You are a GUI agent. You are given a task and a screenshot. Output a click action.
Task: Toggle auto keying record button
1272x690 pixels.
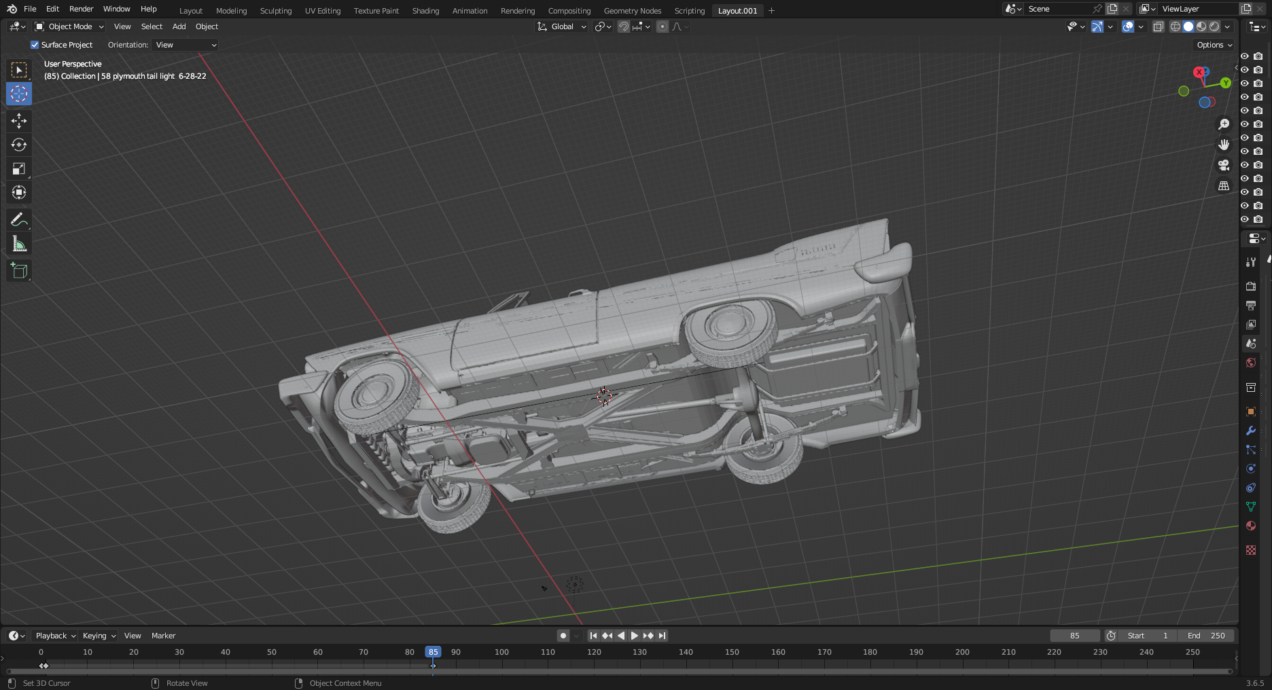(563, 636)
